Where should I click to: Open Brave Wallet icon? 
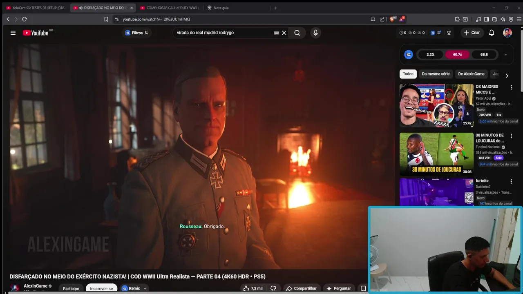click(494, 19)
